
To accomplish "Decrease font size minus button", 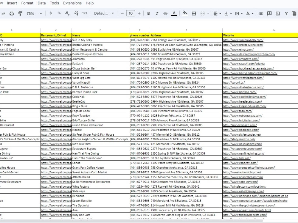I will (122, 13).
